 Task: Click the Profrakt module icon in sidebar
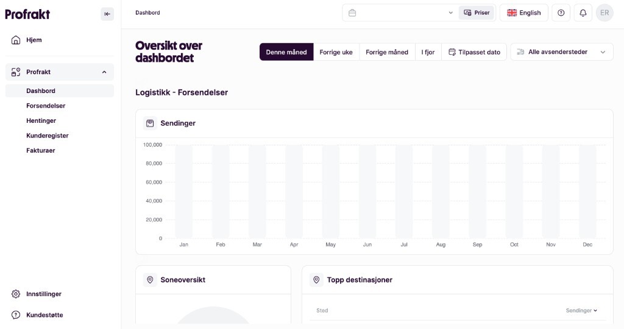pos(15,72)
